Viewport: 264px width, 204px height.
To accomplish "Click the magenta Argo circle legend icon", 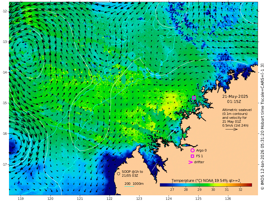I will point(192,150).
